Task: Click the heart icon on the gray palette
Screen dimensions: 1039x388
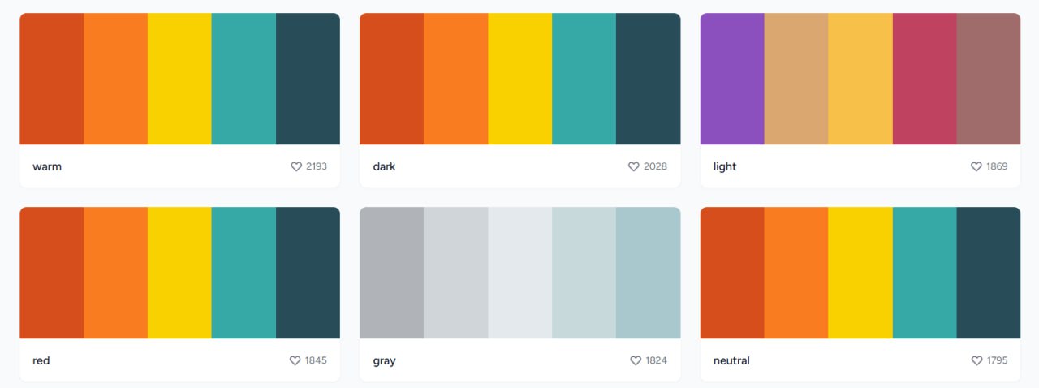Action: [x=636, y=360]
